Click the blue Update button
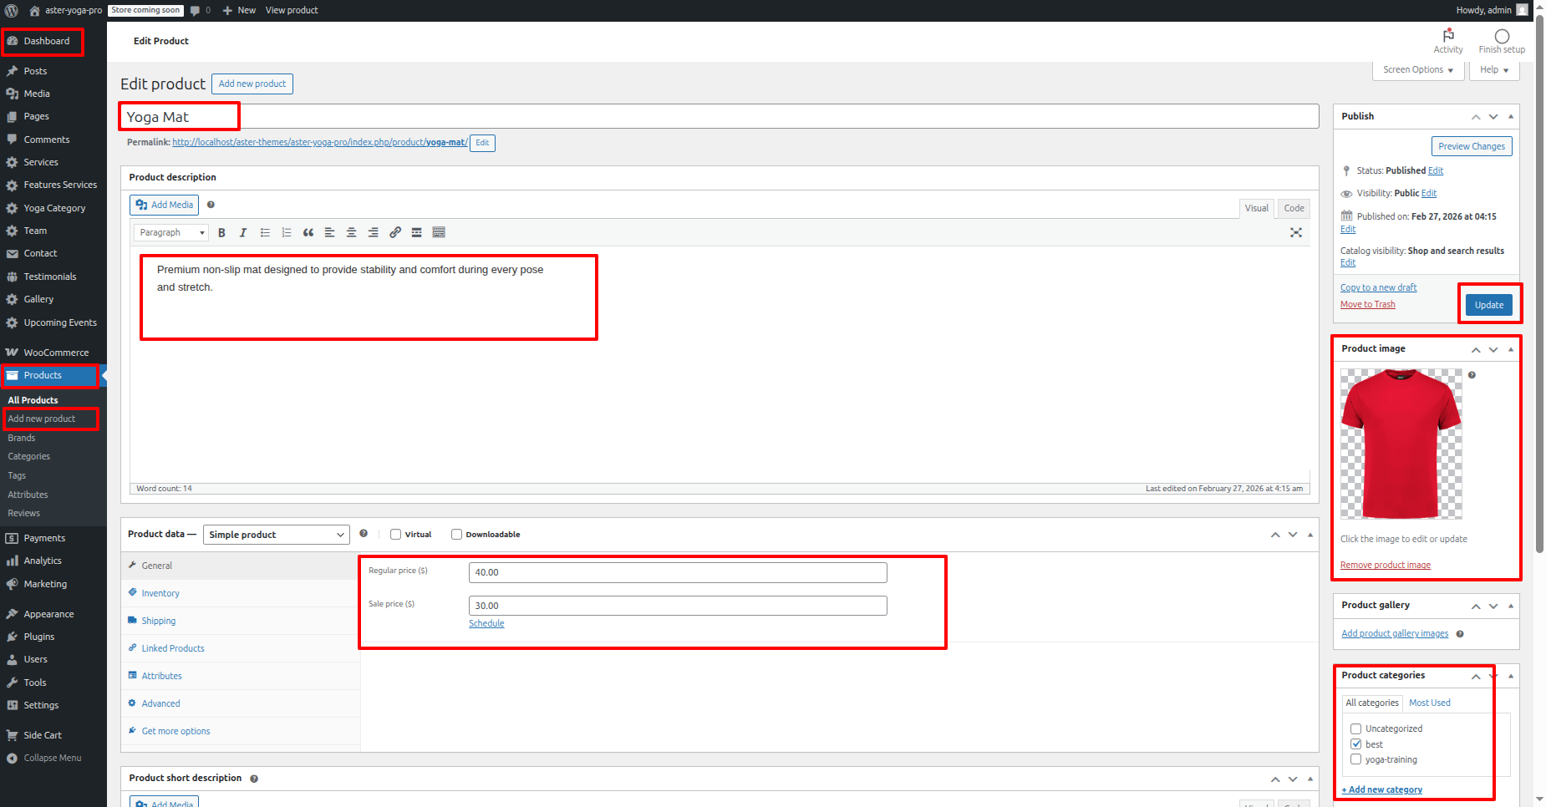1546x807 pixels. [x=1488, y=305]
